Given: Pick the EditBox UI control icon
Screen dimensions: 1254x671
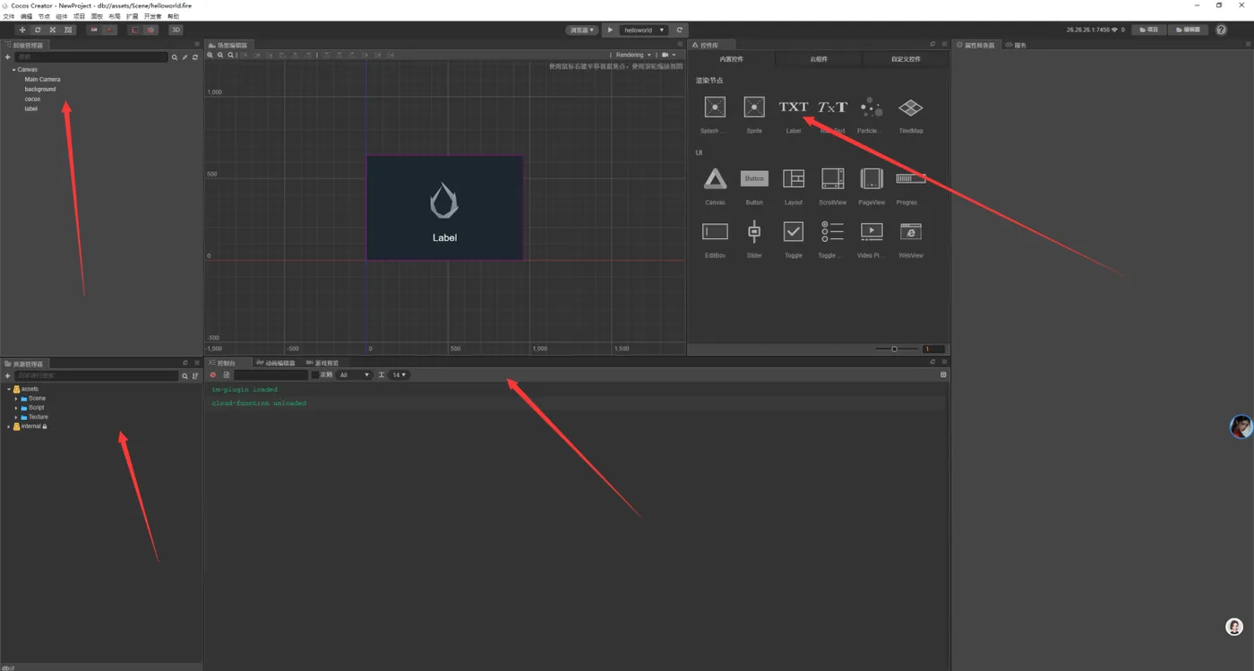Looking at the screenshot, I should 715,232.
